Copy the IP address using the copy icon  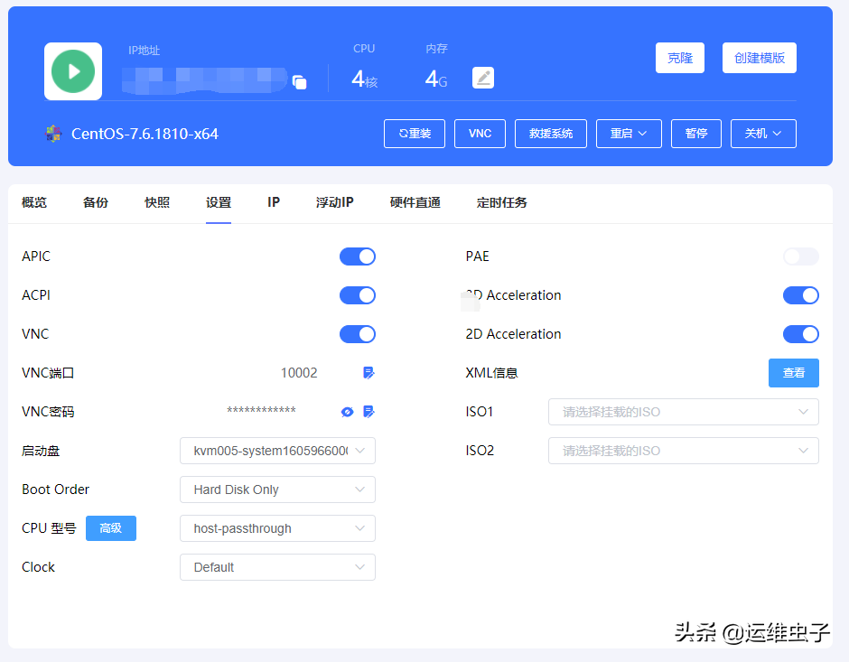click(x=300, y=80)
